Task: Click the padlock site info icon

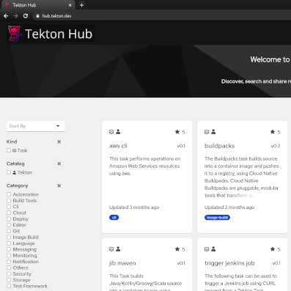Action: coord(37,16)
